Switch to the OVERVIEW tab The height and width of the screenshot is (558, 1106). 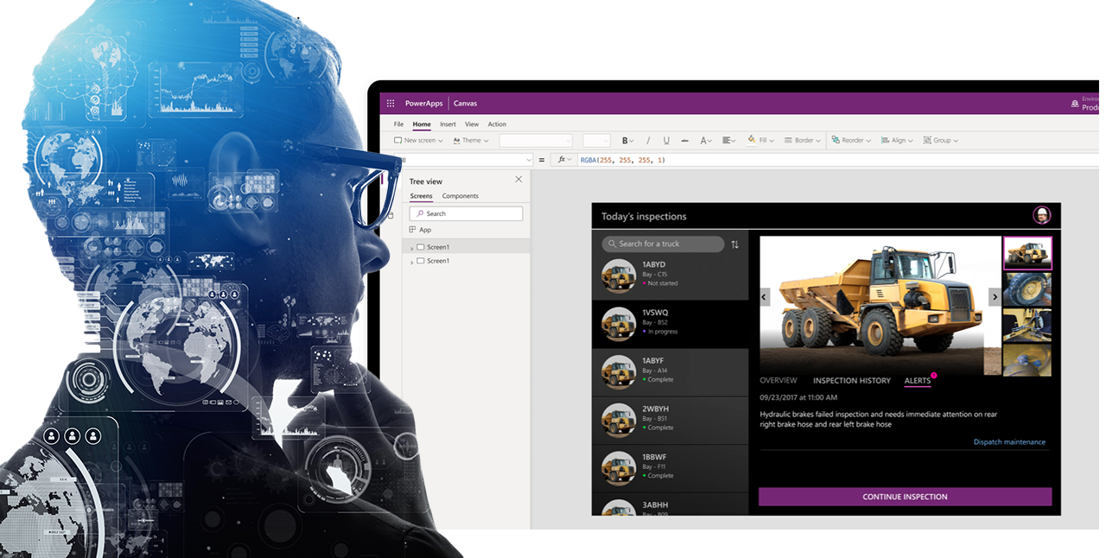coord(779,380)
